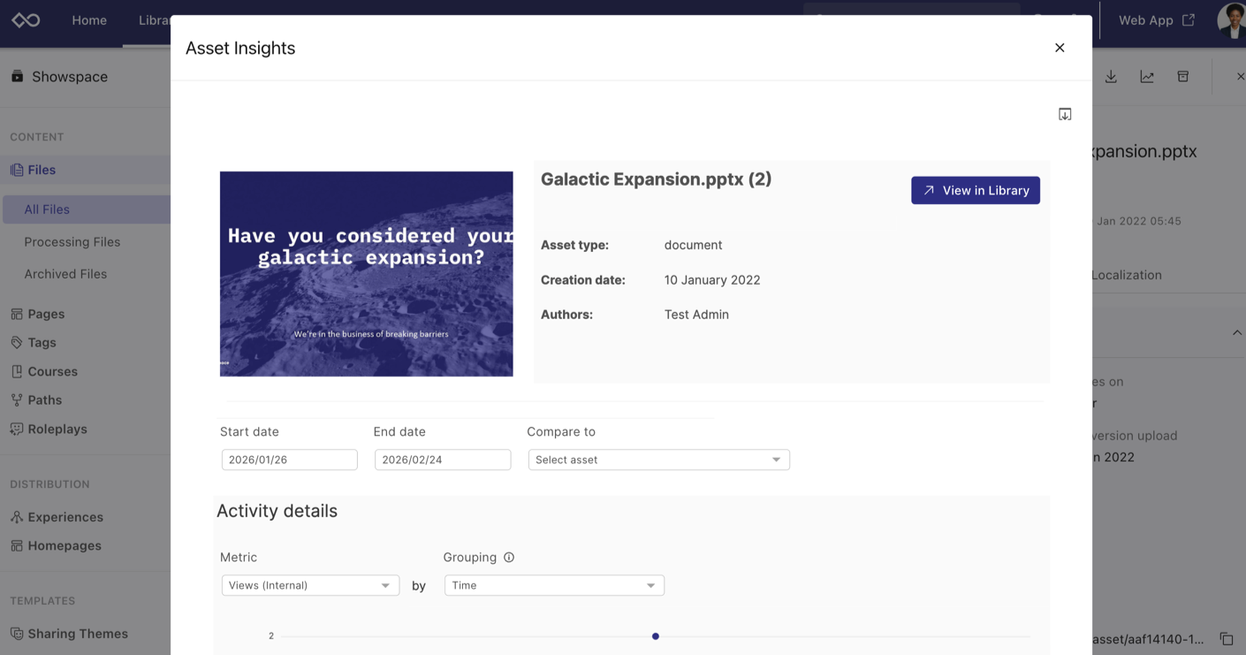The width and height of the screenshot is (1246, 655).
Task: Expand the Grouping Time dropdown
Action: point(554,585)
